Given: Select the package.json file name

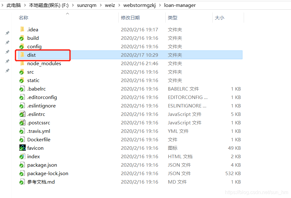Looking at the screenshot, I should point(42,165).
